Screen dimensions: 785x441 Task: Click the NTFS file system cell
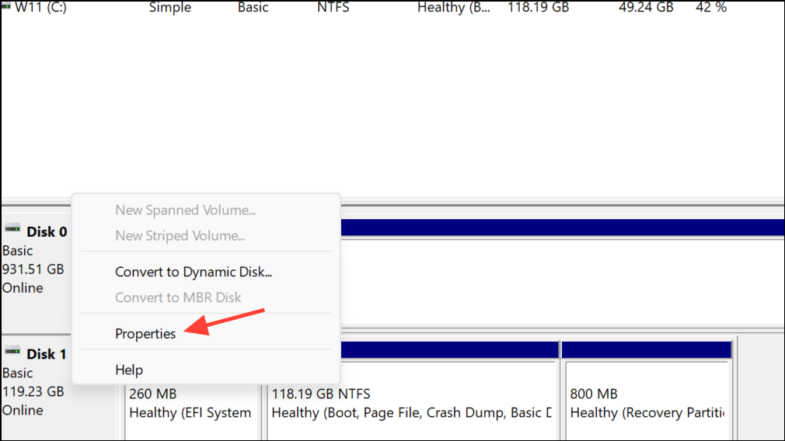[333, 7]
